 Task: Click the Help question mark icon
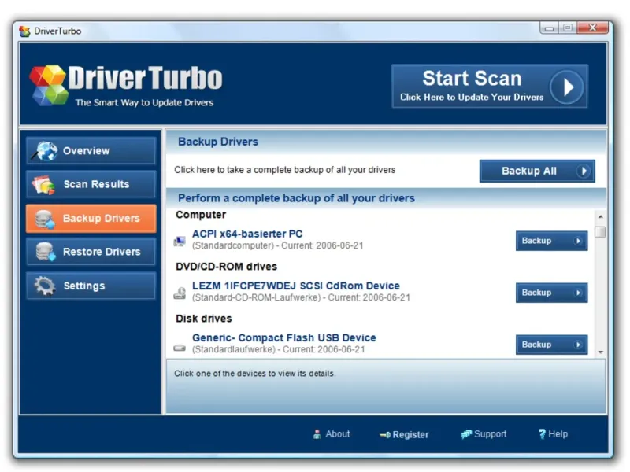pyautogui.click(x=542, y=434)
